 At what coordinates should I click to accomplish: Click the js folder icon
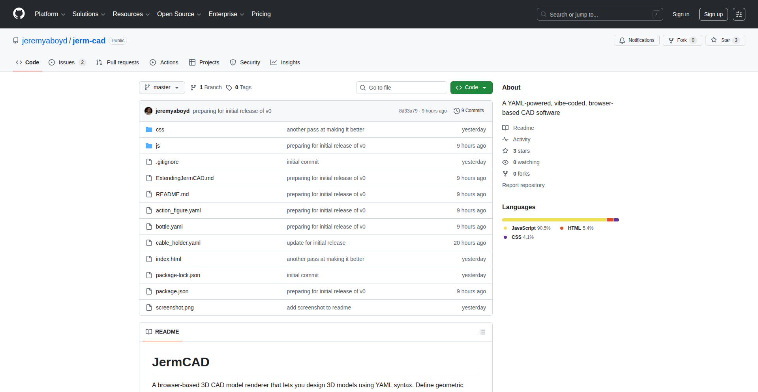(149, 146)
